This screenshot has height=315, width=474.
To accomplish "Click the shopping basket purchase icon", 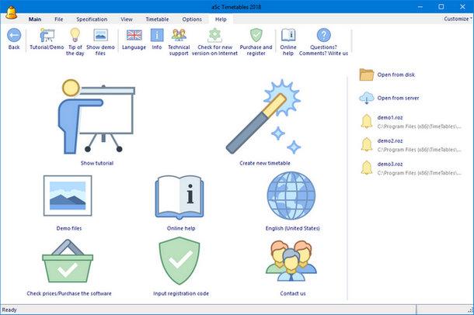I will tap(68, 261).
